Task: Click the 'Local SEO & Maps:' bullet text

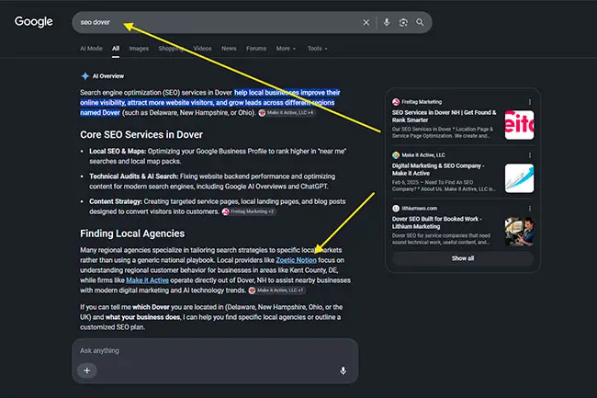Action: coord(118,151)
